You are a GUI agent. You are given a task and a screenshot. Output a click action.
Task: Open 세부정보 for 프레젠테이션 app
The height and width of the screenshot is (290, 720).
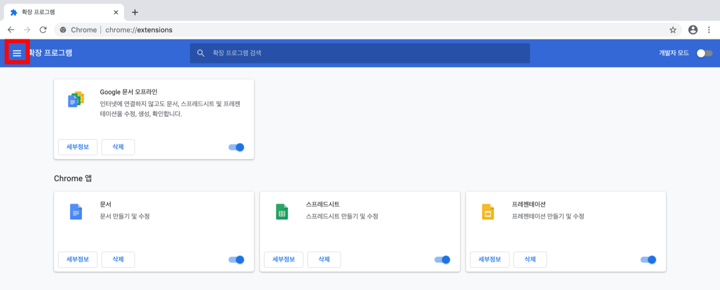click(x=490, y=259)
